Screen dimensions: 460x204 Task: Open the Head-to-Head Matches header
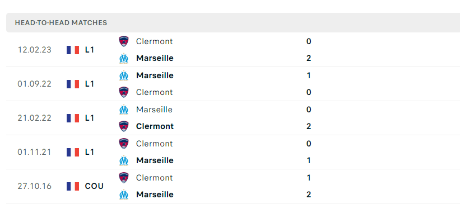233,22
